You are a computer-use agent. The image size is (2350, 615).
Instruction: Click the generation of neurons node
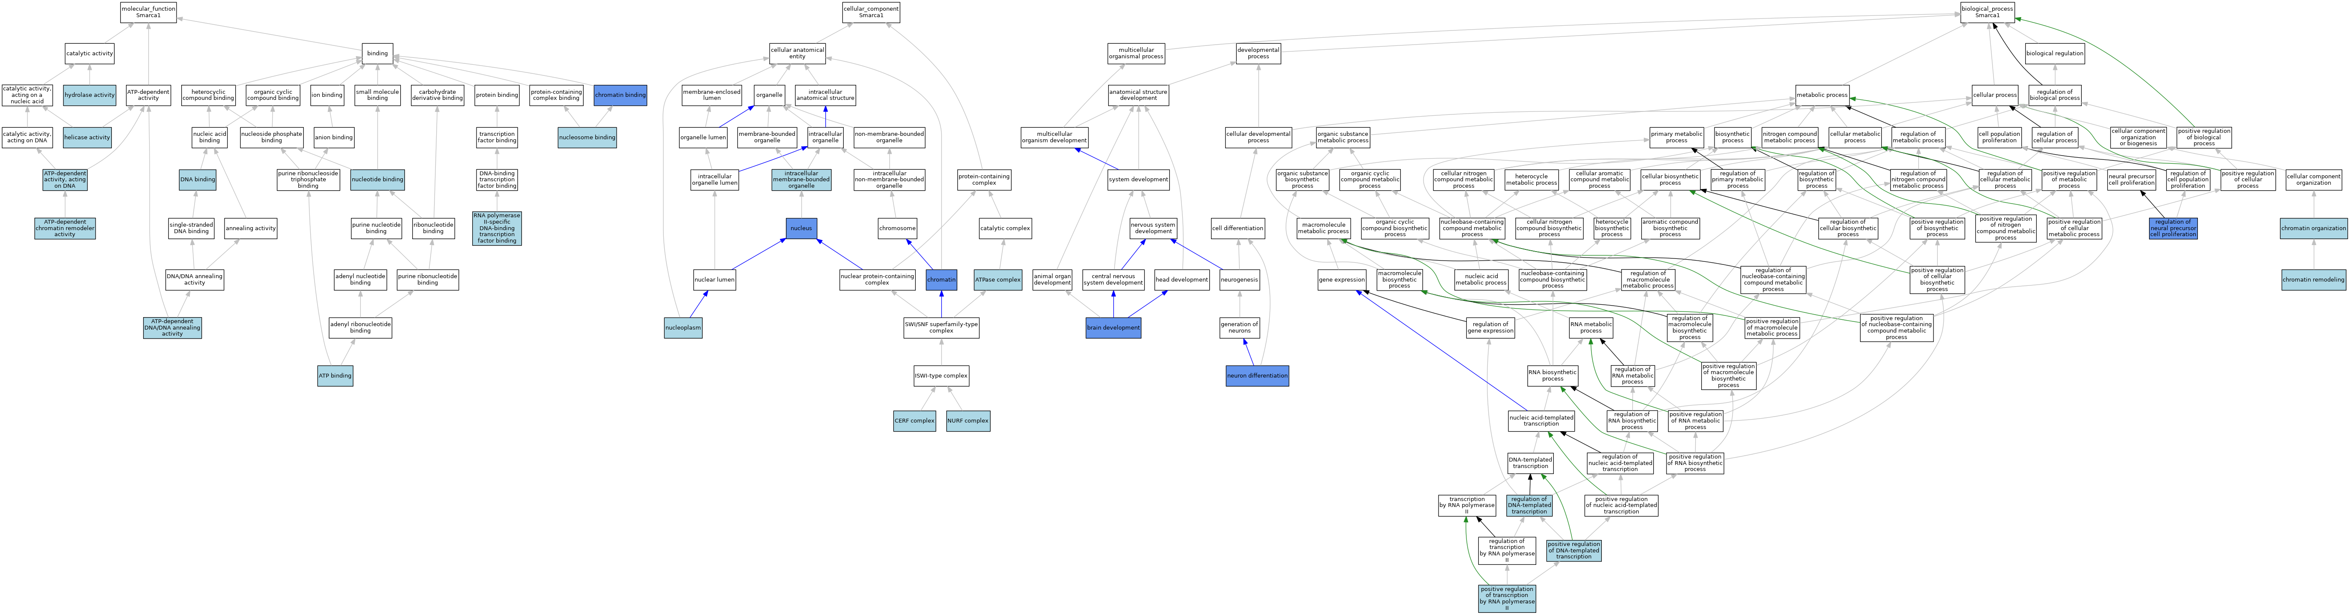1240,327
